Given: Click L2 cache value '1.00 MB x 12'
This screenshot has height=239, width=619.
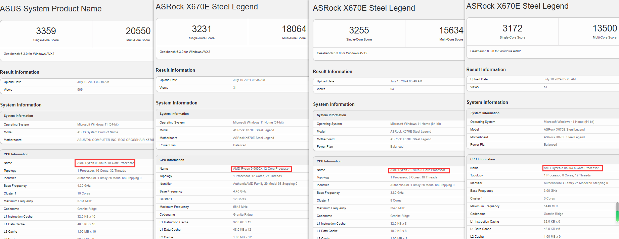Looking at the screenshot, I should 242,237.
